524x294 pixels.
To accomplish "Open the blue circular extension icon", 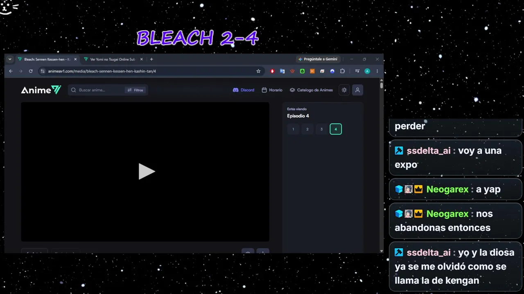I will [332, 71].
